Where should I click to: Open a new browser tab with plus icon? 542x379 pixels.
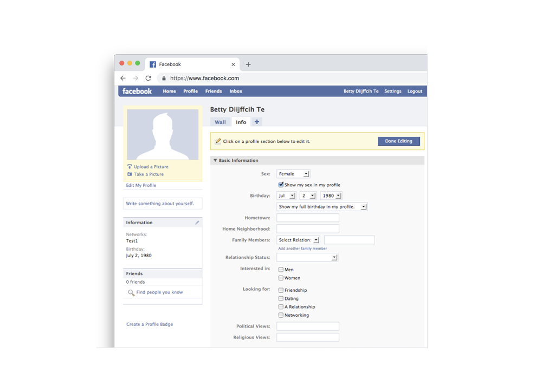pyautogui.click(x=248, y=64)
